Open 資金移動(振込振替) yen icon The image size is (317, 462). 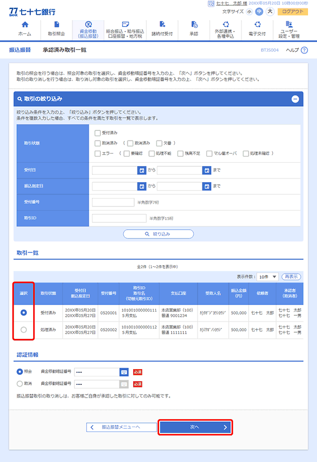click(88, 24)
